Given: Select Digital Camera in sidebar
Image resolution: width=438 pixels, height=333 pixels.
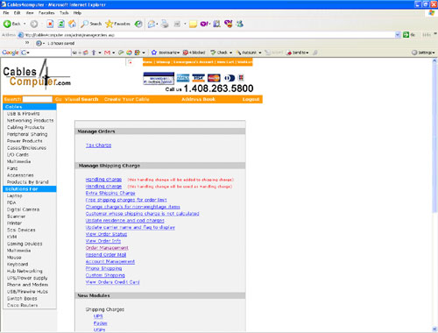Looking at the screenshot, I should (x=23, y=209).
